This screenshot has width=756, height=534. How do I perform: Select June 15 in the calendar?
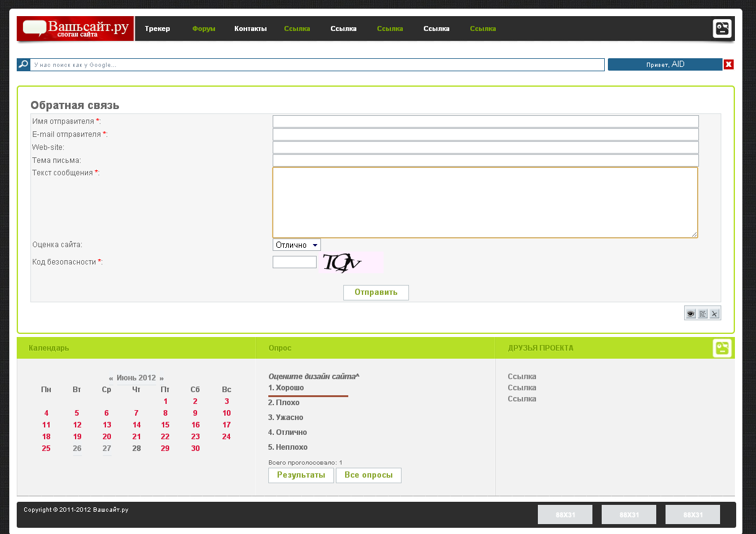[165, 425]
